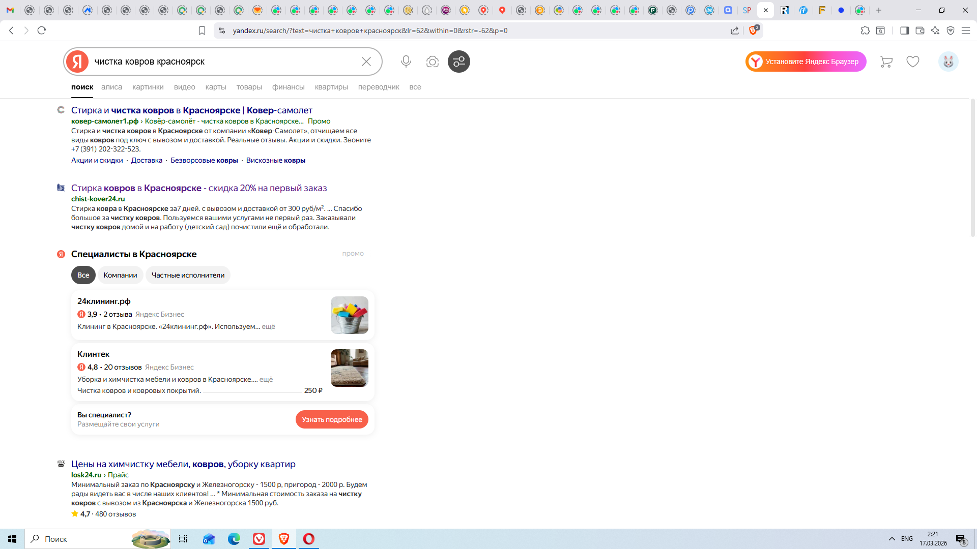
Task: Select the Все filter chip
Action: [x=83, y=275]
